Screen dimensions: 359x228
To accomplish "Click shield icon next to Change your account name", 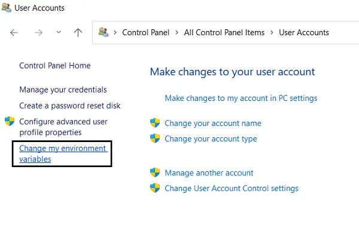I will [x=155, y=123].
